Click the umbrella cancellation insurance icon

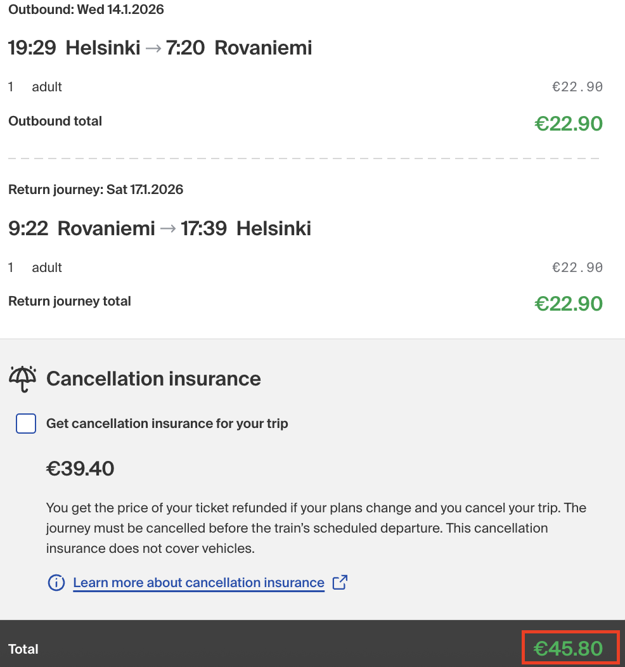23,379
